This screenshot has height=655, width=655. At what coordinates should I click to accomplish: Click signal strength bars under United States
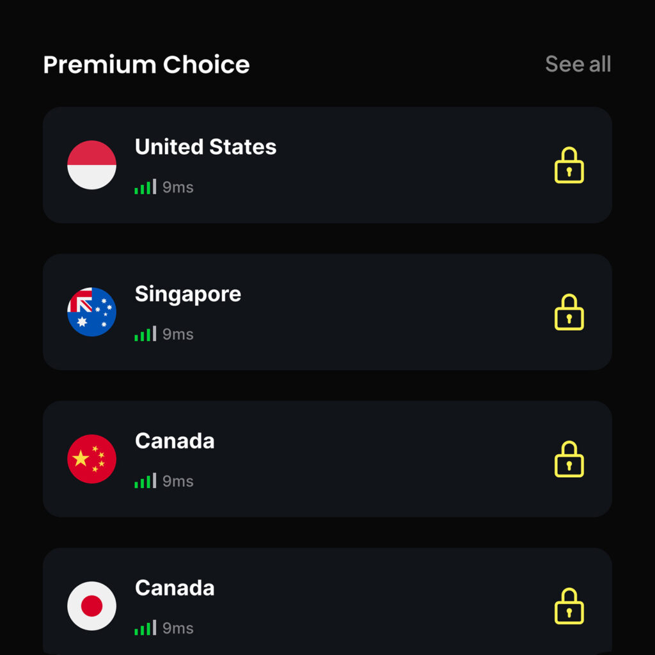tap(145, 187)
